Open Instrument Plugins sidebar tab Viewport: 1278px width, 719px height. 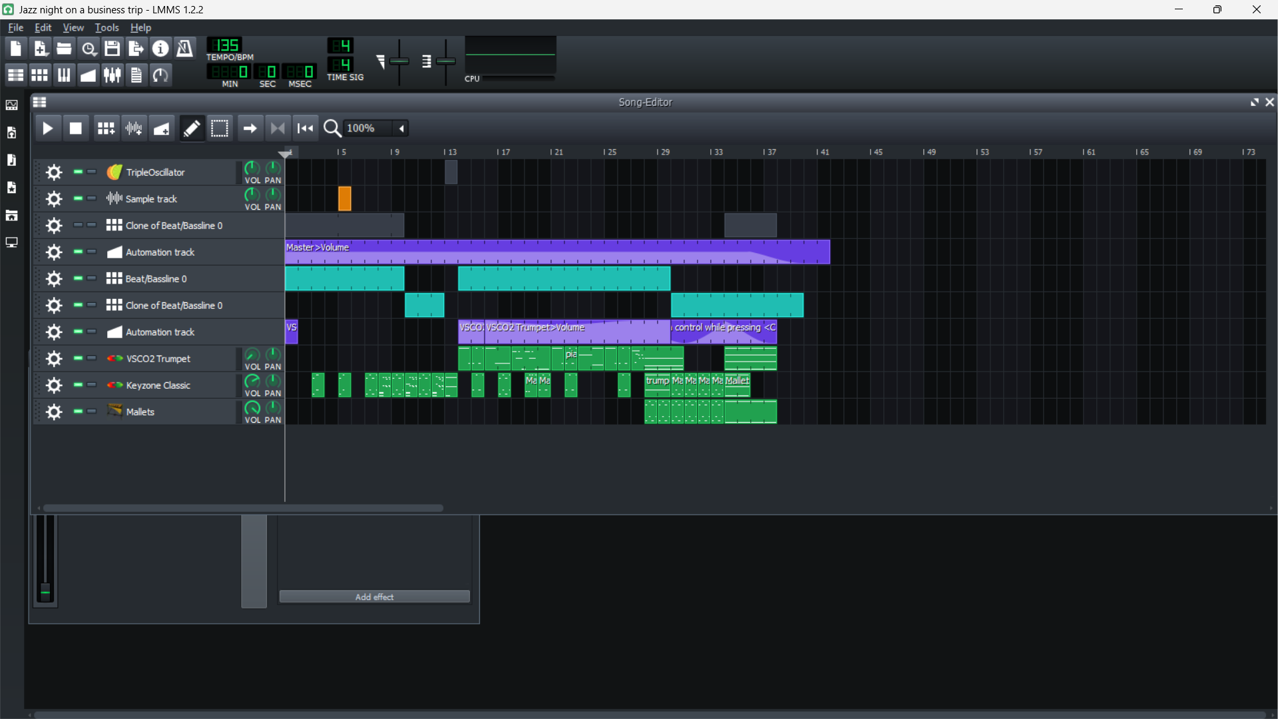(12, 105)
